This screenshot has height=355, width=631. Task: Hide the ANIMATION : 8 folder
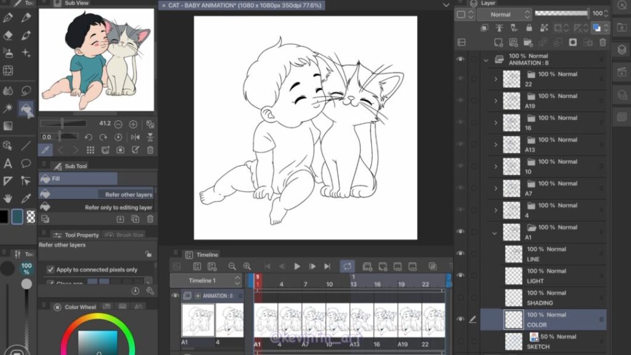pos(460,59)
